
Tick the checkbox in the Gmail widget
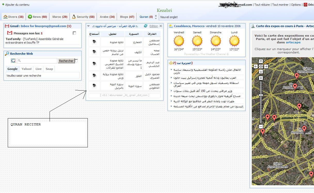coord(74,33)
